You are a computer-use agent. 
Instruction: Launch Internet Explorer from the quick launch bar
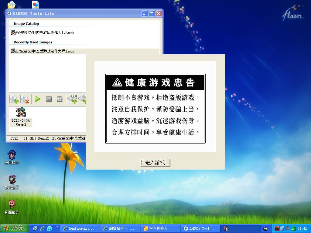[x=43, y=228]
